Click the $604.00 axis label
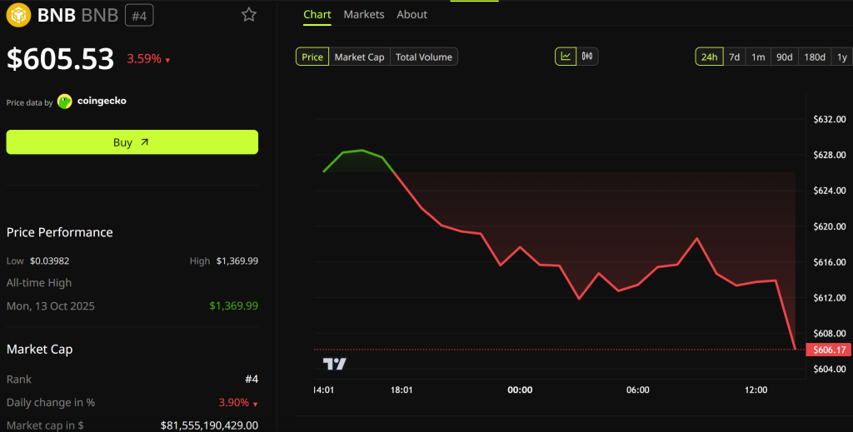This screenshot has width=853, height=432. coord(830,370)
